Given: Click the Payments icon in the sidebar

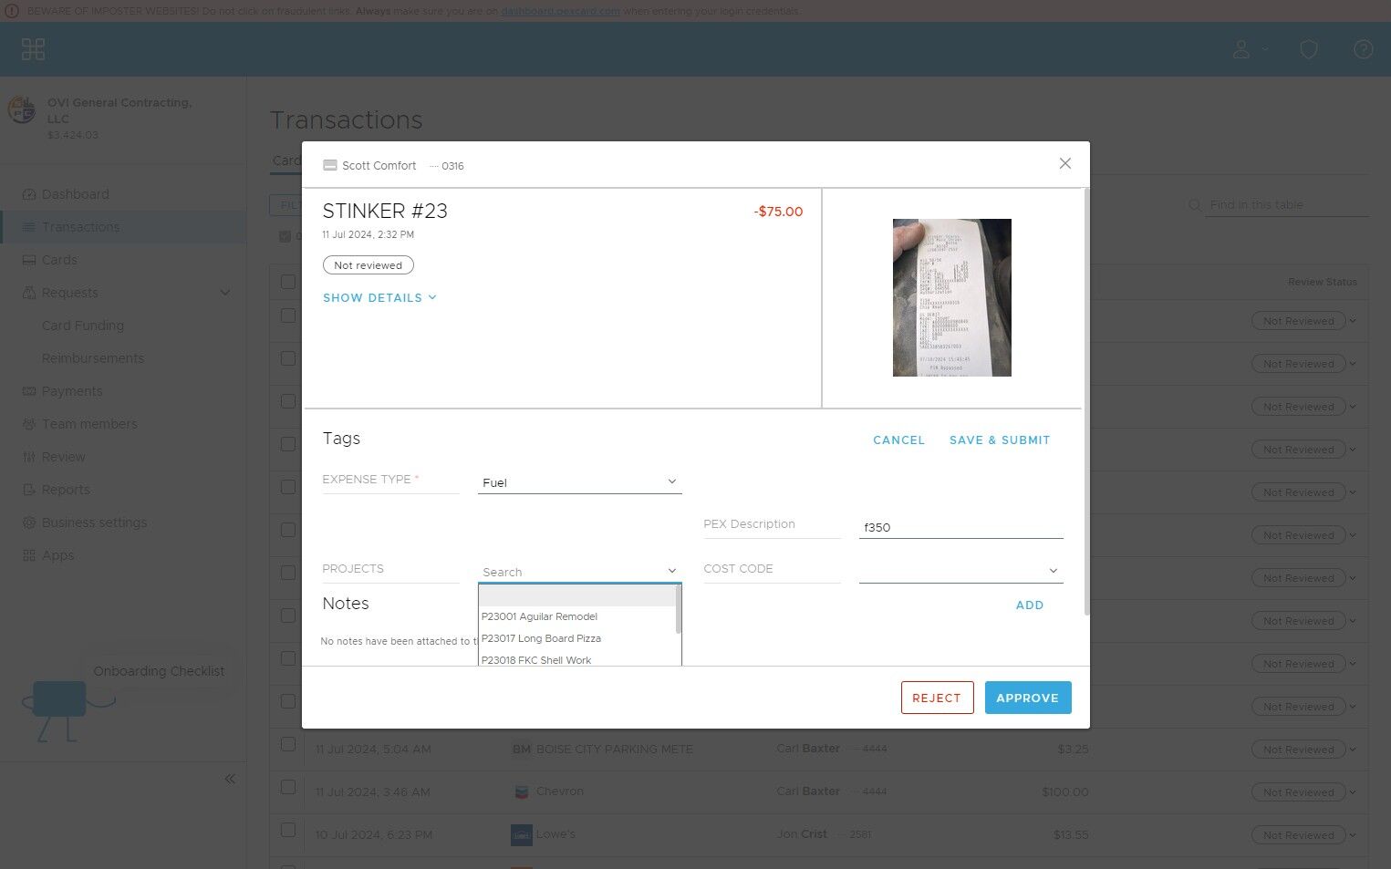Looking at the screenshot, I should tap(29, 391).
